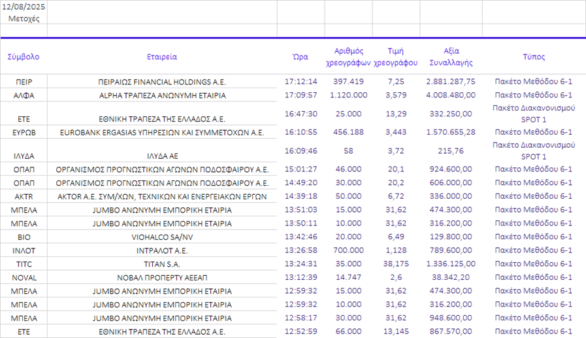Select the TITC symbol cell
This screenshot has height=338, width=586.
pos(24,264)
